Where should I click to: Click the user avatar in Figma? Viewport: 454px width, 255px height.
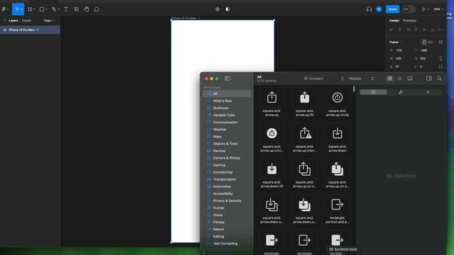379,9
